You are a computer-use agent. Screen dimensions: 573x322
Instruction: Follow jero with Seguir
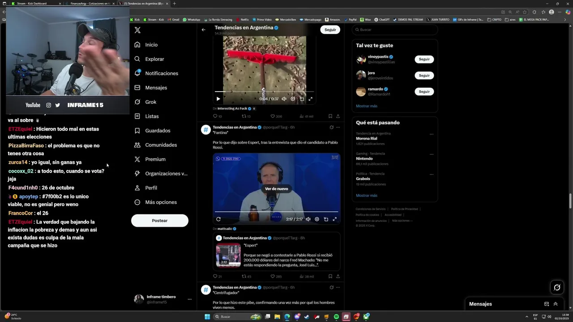[x=424, y=76]
